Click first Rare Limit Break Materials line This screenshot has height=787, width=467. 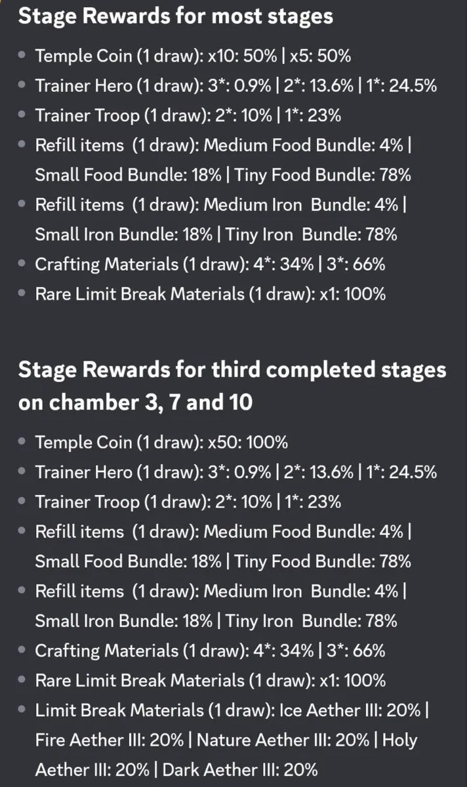coord(211,294)
